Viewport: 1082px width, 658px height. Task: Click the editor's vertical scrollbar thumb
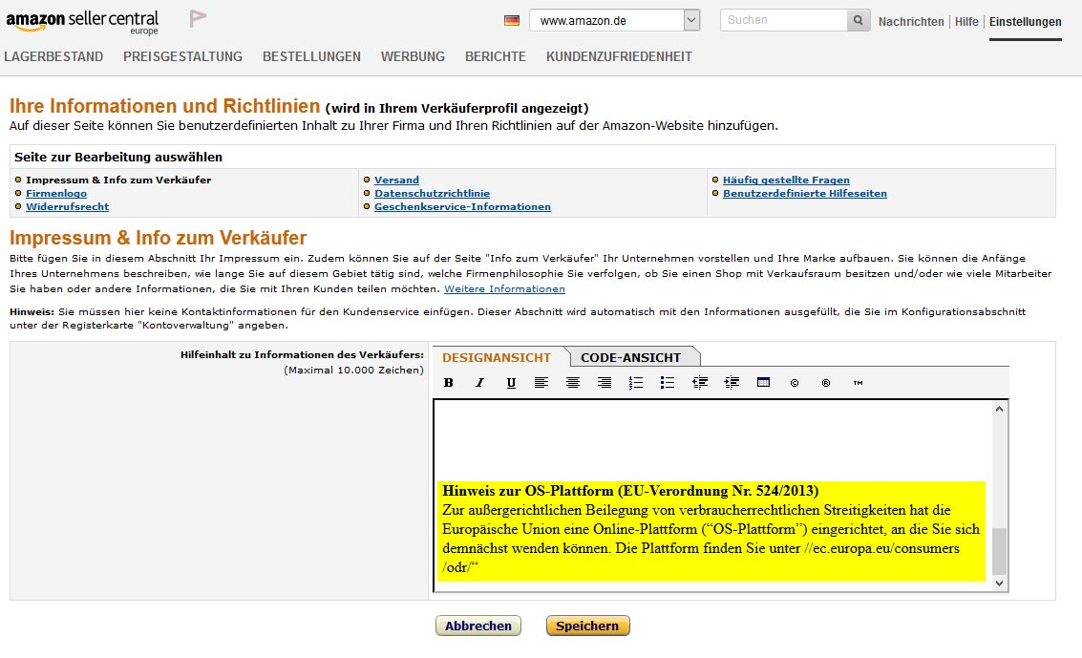point(999,551)
